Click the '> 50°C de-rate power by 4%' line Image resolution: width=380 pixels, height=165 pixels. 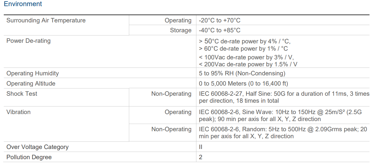(245, 41)
